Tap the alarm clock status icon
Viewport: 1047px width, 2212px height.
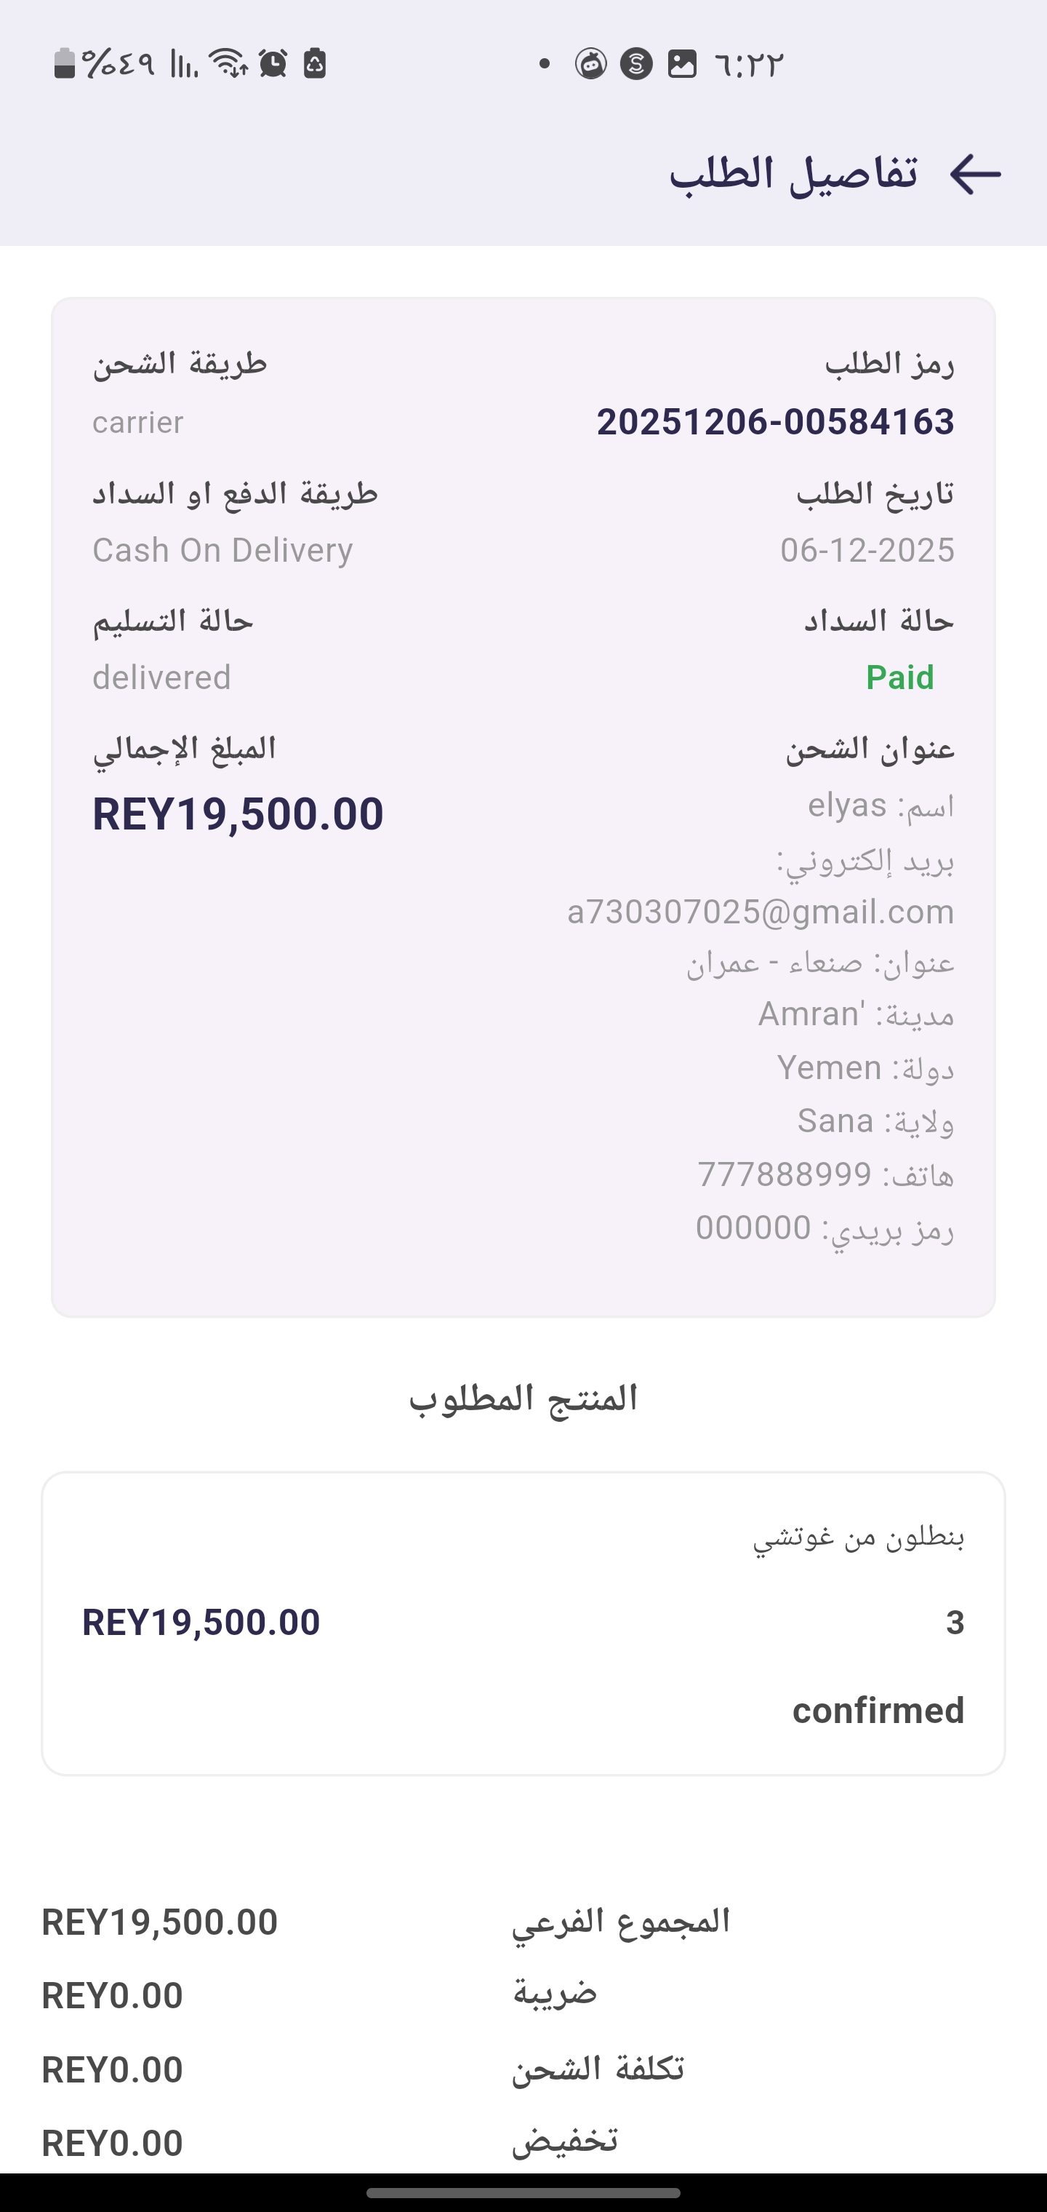[x=274, y=63]
